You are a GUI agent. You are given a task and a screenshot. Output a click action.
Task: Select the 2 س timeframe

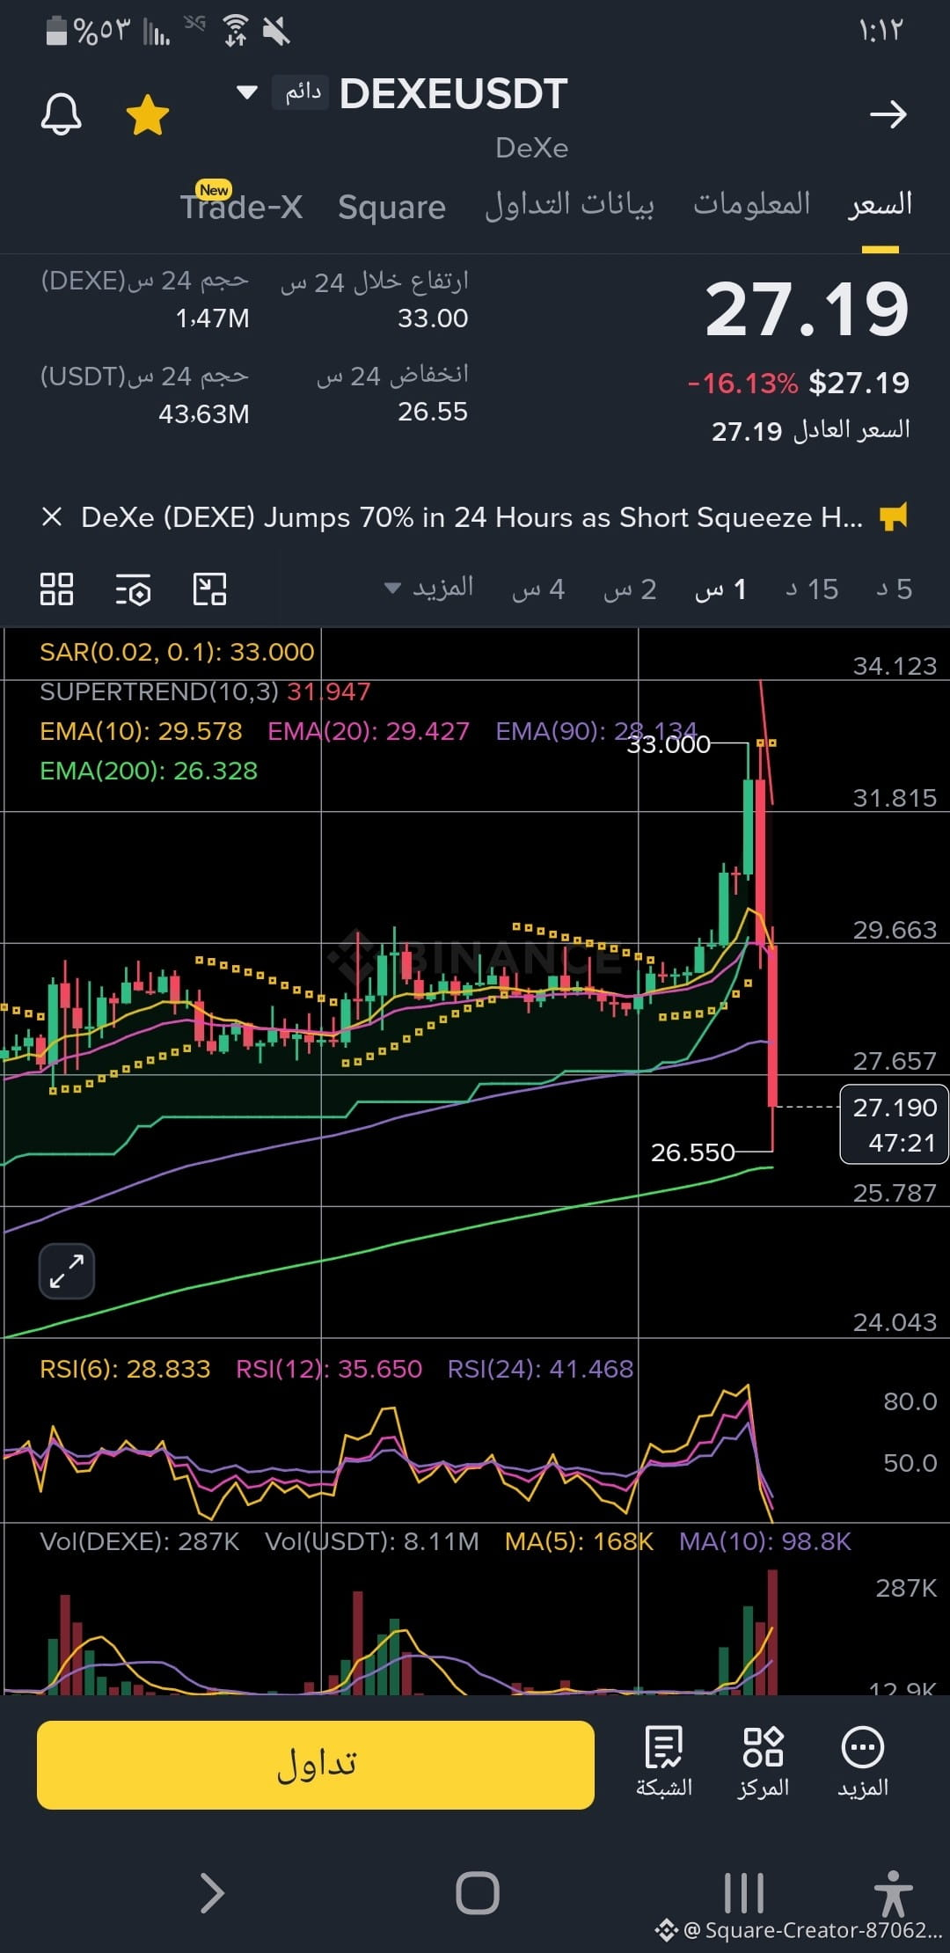point(630,589)
